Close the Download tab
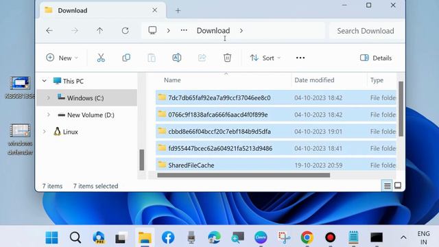Screen dimensions: 439x247 coord(154,10)
